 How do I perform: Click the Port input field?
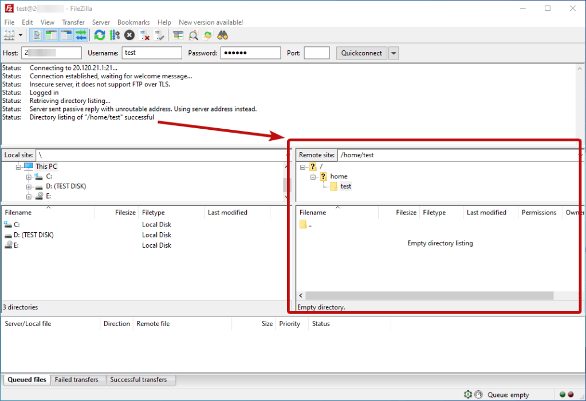tap(317, 53)
